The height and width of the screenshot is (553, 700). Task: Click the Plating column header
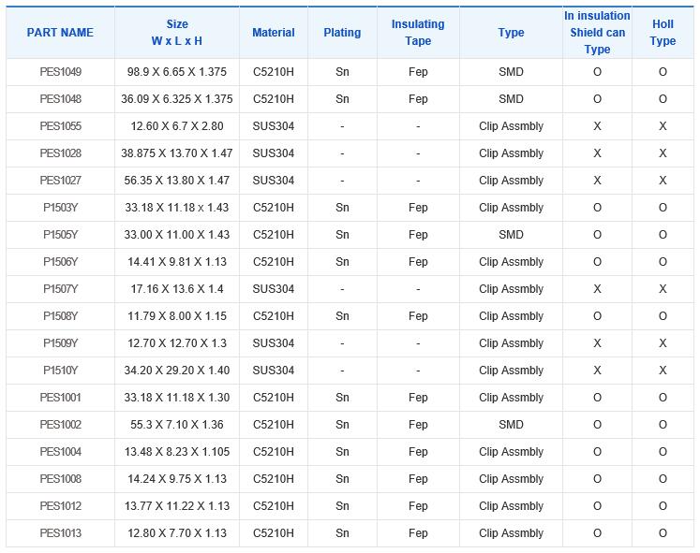(x=342, y=33)
